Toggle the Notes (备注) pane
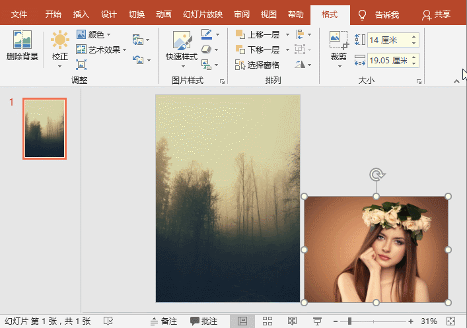This screenshot has height=328, width=467. 163,321
